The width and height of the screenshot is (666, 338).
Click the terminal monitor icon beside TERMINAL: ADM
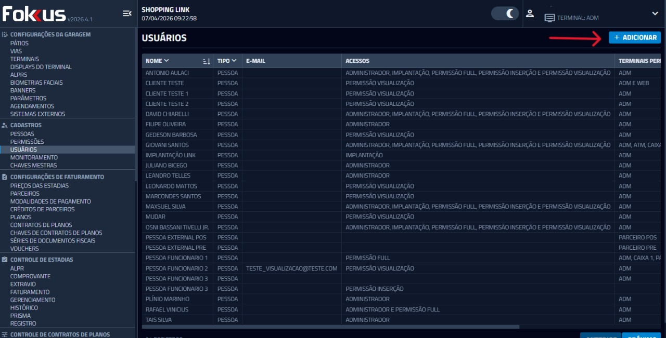pyautogui.click(x=549, y=18)
